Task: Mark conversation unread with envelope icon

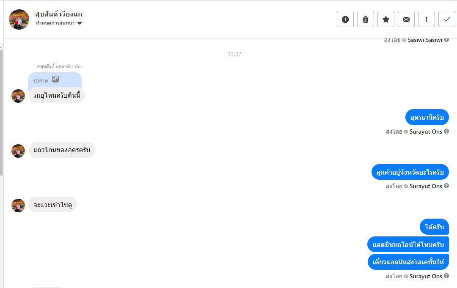Action: [406, 19]
